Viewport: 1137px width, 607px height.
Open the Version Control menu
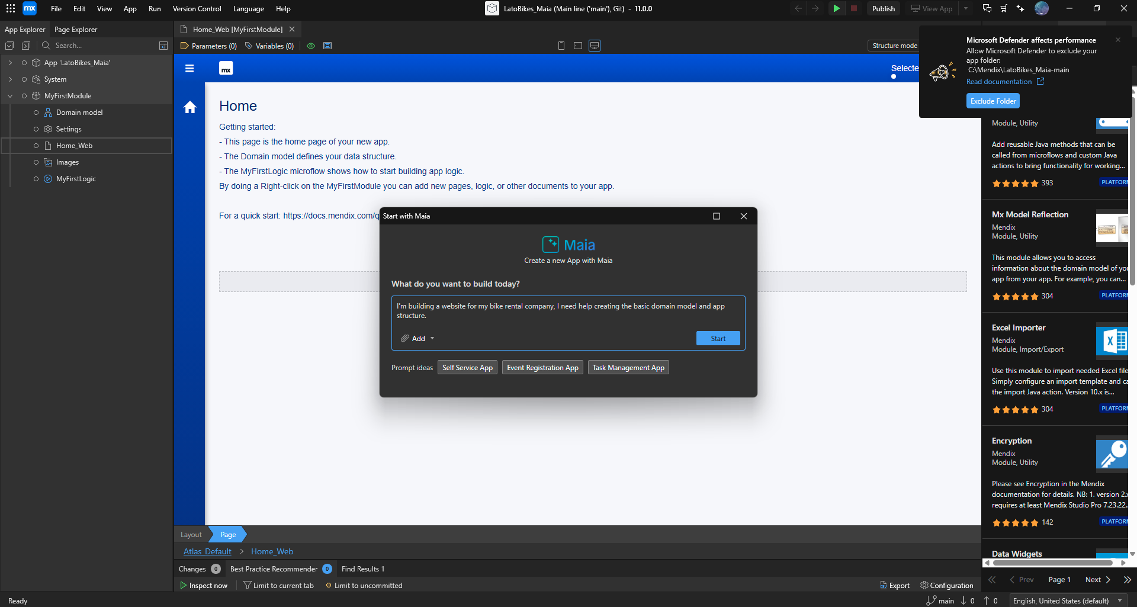197,9
